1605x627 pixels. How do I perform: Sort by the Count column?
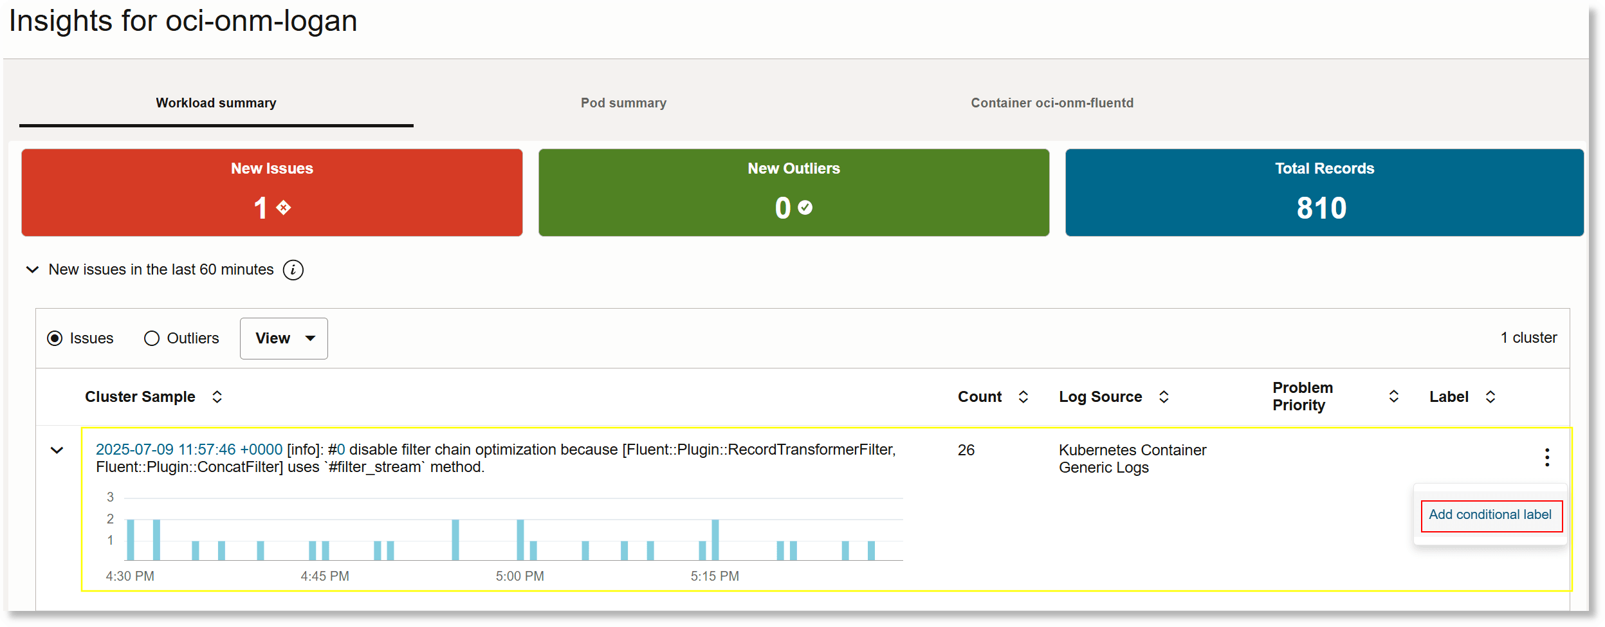[x=1023, y=397]
